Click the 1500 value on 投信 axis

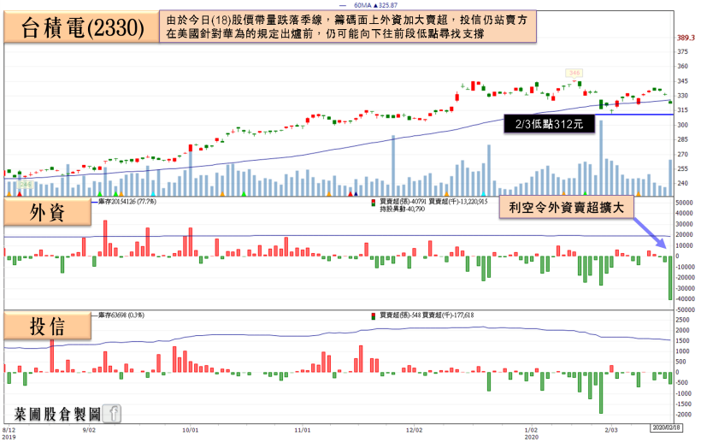(682, 341)
